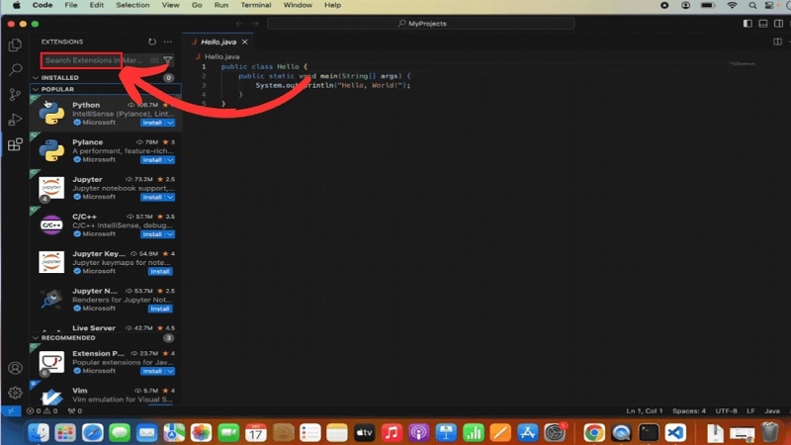Click the filter extensions funnel icon
Viewport: 791px width, 445px height.
pyautogui.click(x=167, y=60)
